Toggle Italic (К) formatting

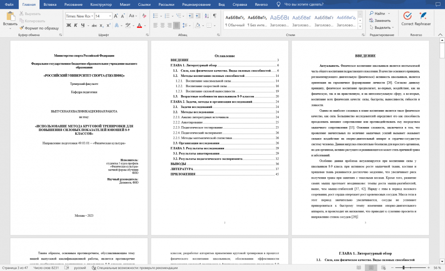[x=76, y=25]
